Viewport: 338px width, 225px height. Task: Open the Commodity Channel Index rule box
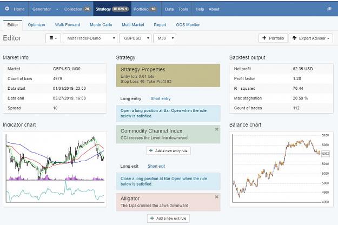(x=168, y=134)
